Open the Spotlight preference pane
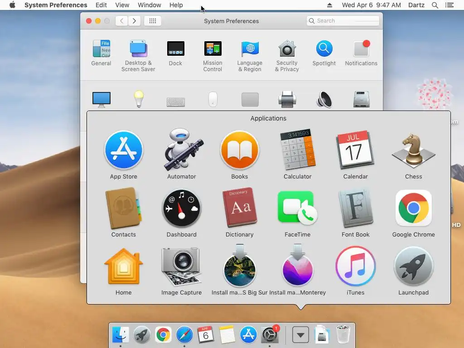464x348 pixels. (x=324, y=53)
